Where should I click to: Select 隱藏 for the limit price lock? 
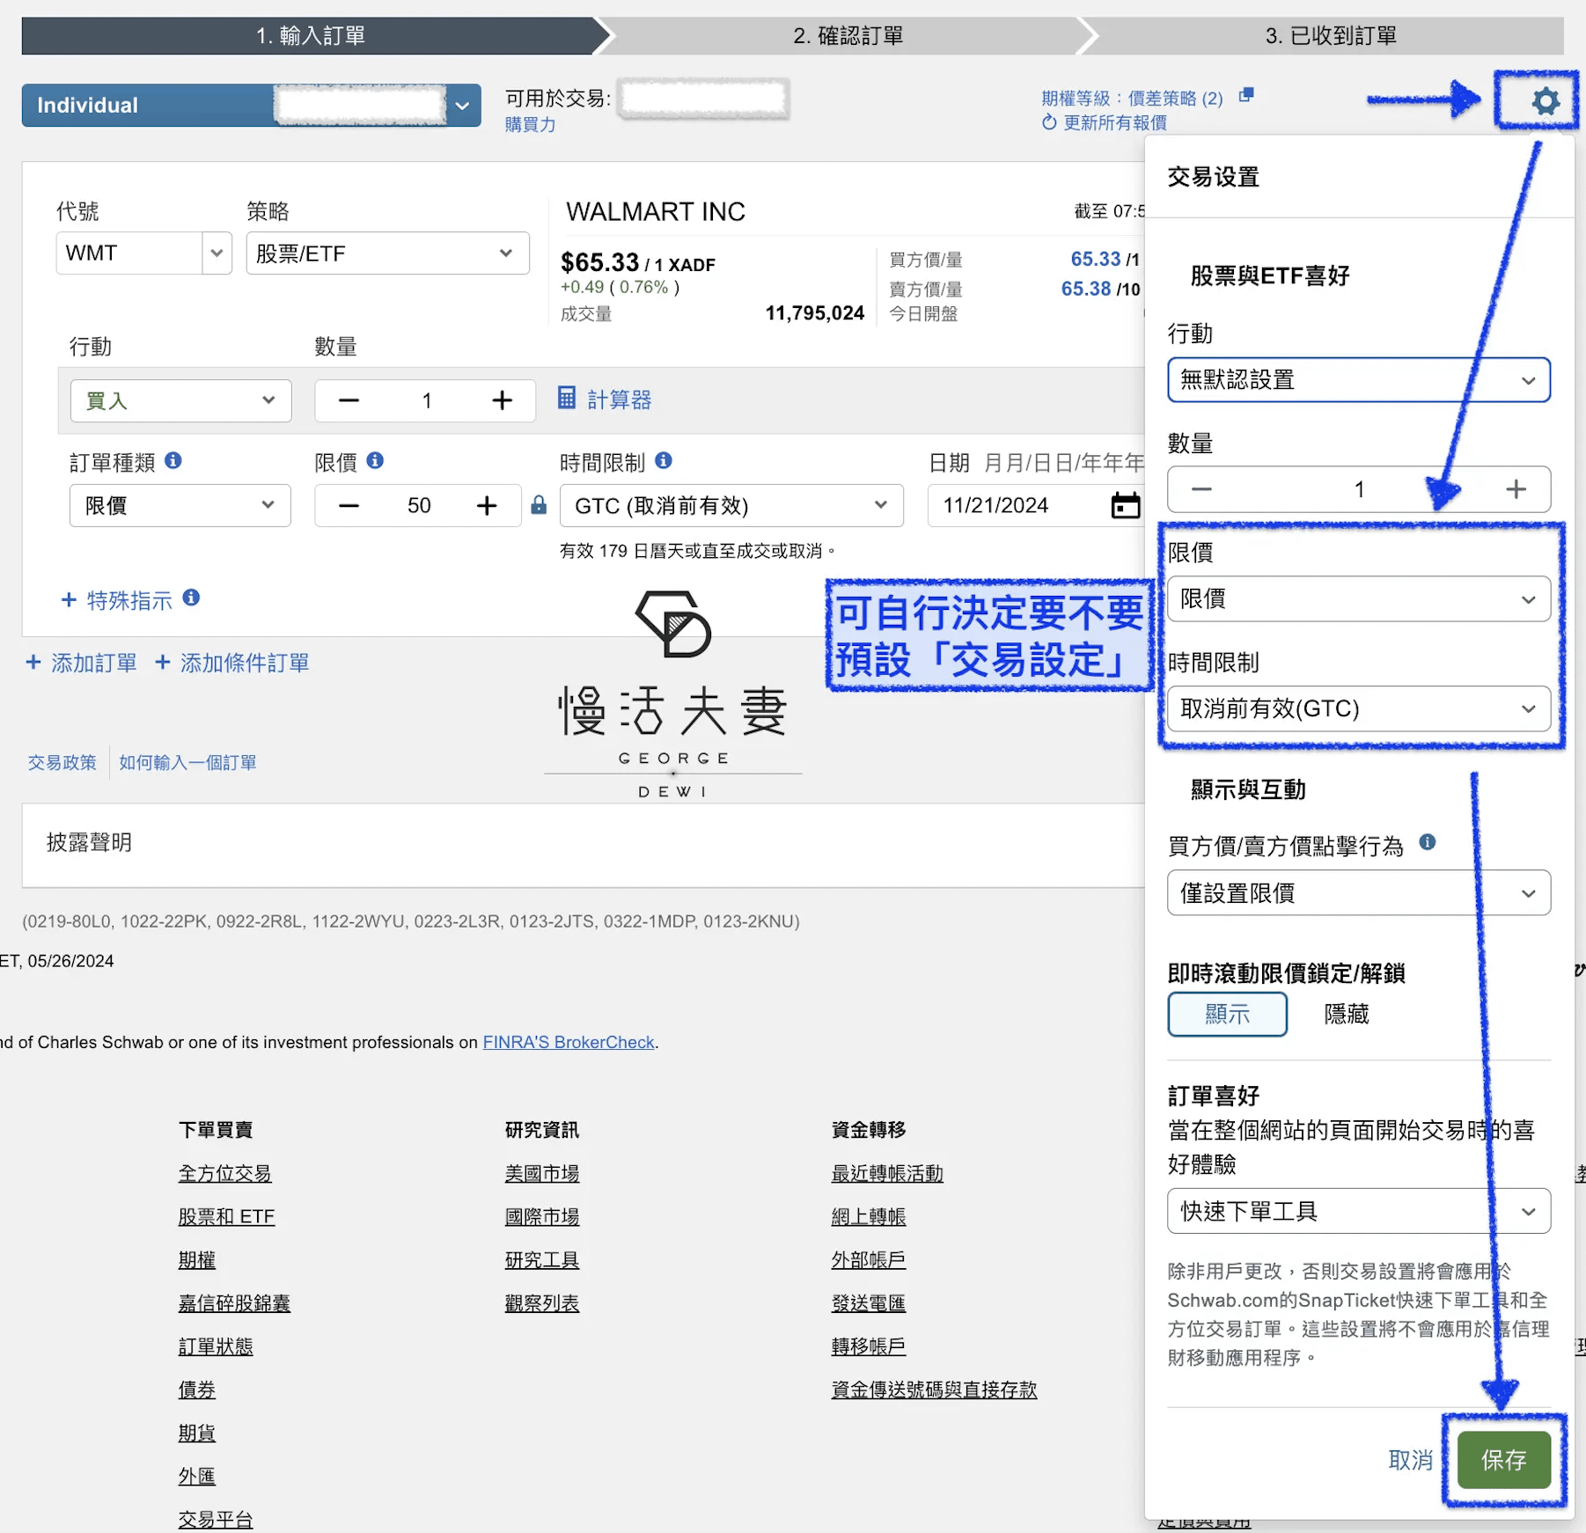point(1346,1014)
